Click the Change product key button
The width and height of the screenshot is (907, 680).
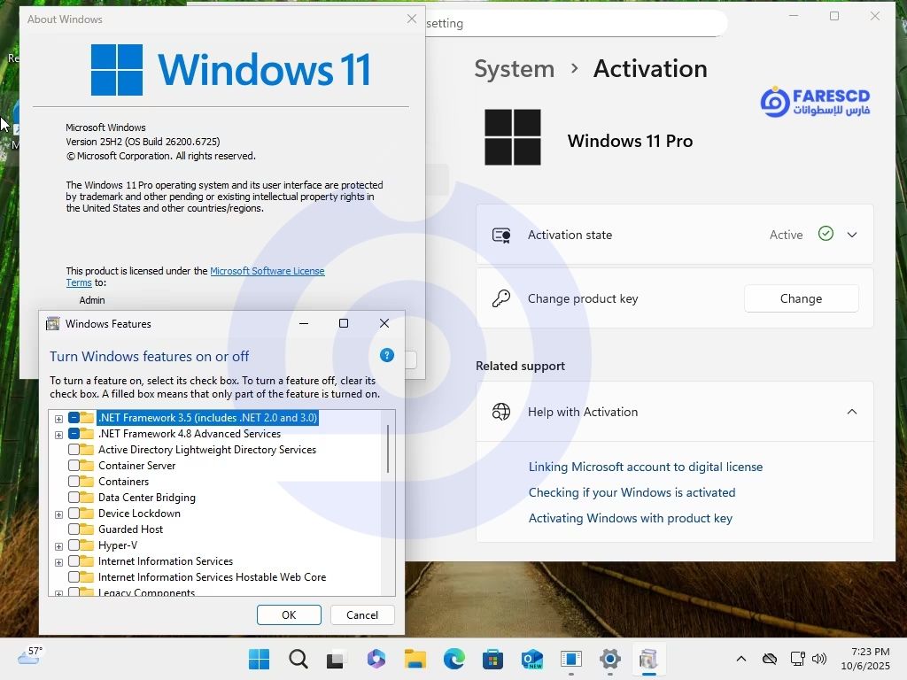800,298
